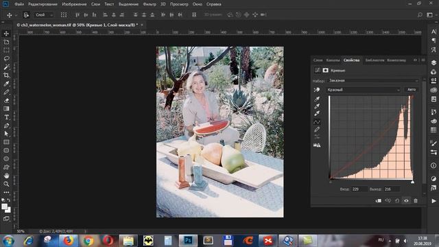Image resolution: width=439 pixels, height=247 pixels.
Task: Select the Curves adjustment icon in Properties
Action: click(317, 70)
